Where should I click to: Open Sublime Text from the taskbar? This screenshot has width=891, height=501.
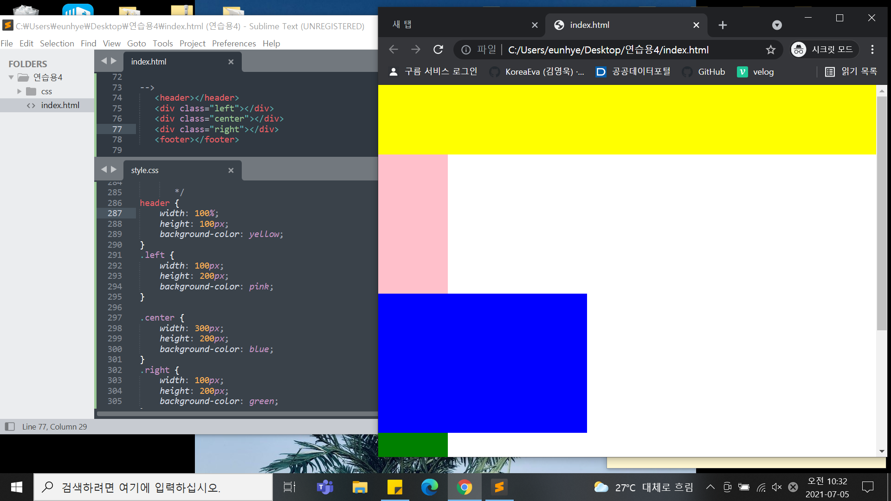pos(499,487)
